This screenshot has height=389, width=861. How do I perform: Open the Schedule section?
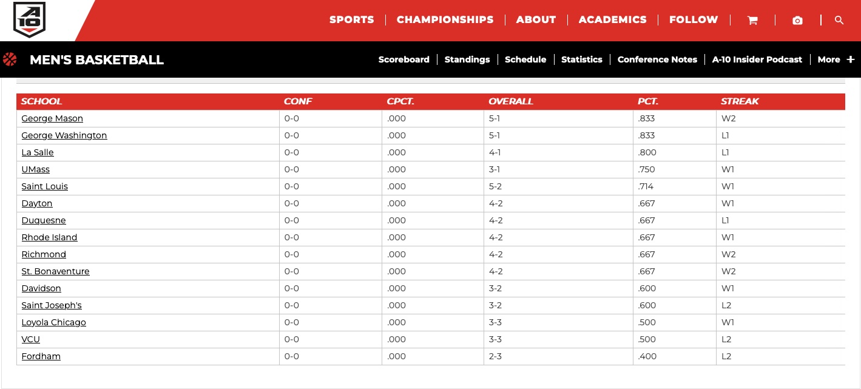coord(525,59)
